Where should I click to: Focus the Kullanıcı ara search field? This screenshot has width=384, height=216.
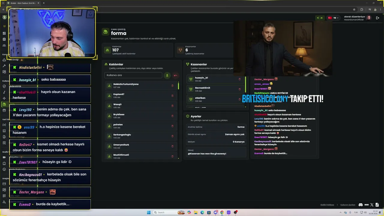coord(133,75)
